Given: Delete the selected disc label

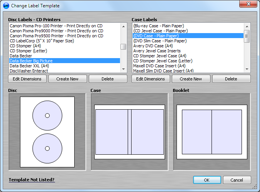Looking at the screenshot, I should coord(108,79).
